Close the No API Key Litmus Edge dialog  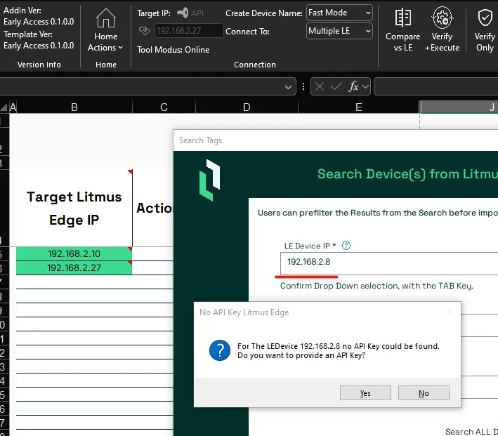(x=450, y=312)
